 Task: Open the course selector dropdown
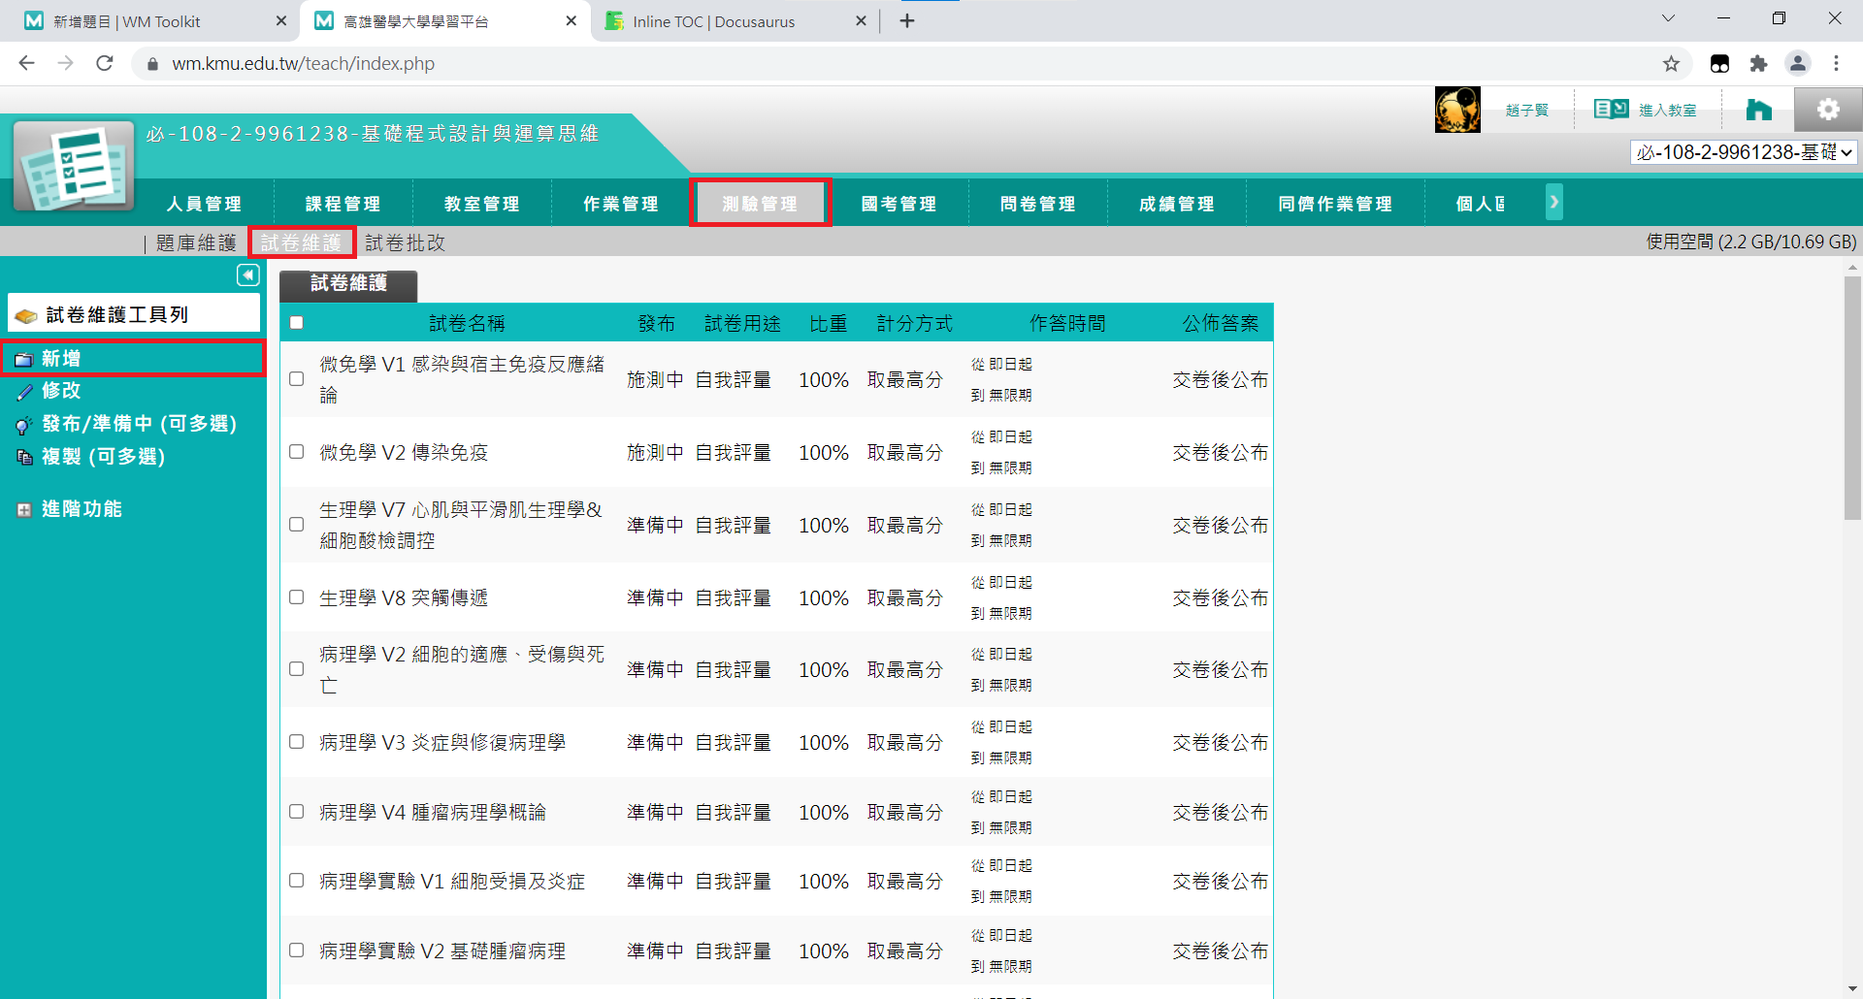coord(1744,152)
